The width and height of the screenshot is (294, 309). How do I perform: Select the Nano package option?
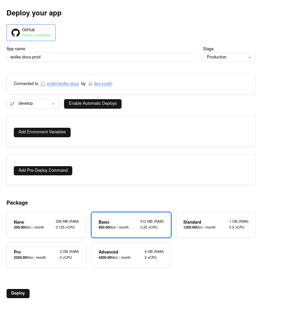pos(46,225)
